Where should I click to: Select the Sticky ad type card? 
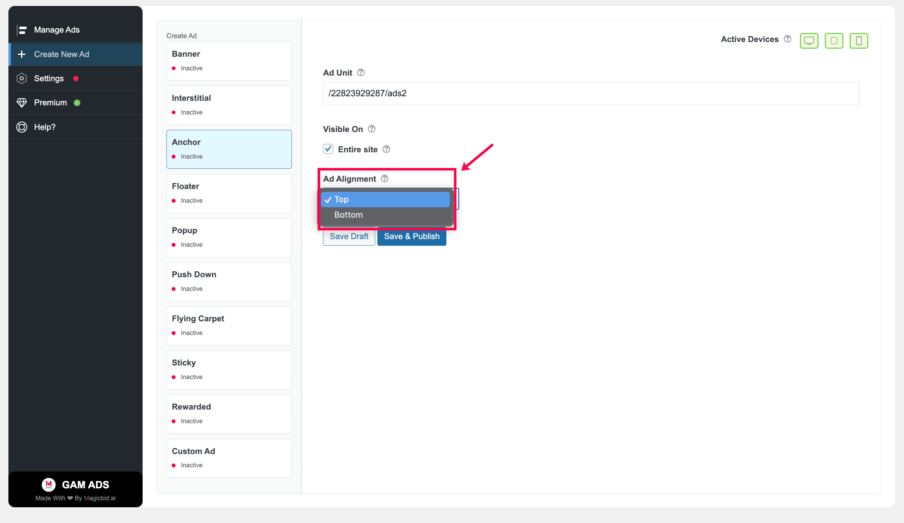(x=229, y=370)
